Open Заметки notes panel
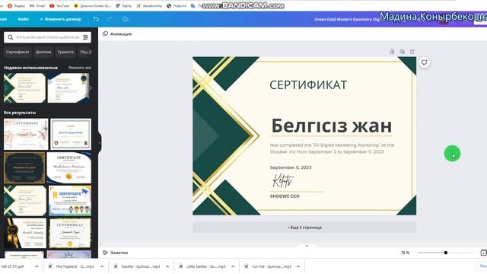The height and width of the screenshot is (274, 487). coord(115,253)
